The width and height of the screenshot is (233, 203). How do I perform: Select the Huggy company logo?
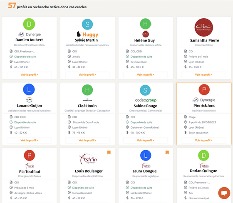(87, 35)
